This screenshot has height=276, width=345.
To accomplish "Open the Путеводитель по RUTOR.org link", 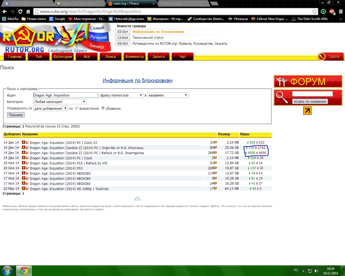I will [x=180, y=43].
